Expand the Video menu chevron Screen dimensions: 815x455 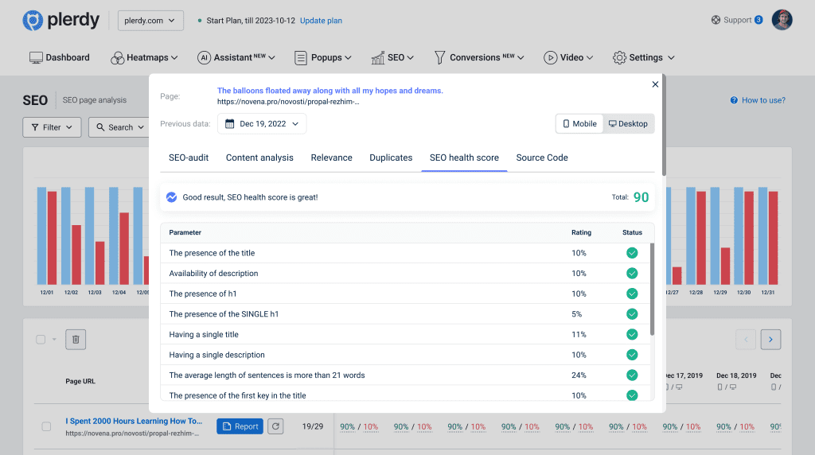click(x=590, y=57)
